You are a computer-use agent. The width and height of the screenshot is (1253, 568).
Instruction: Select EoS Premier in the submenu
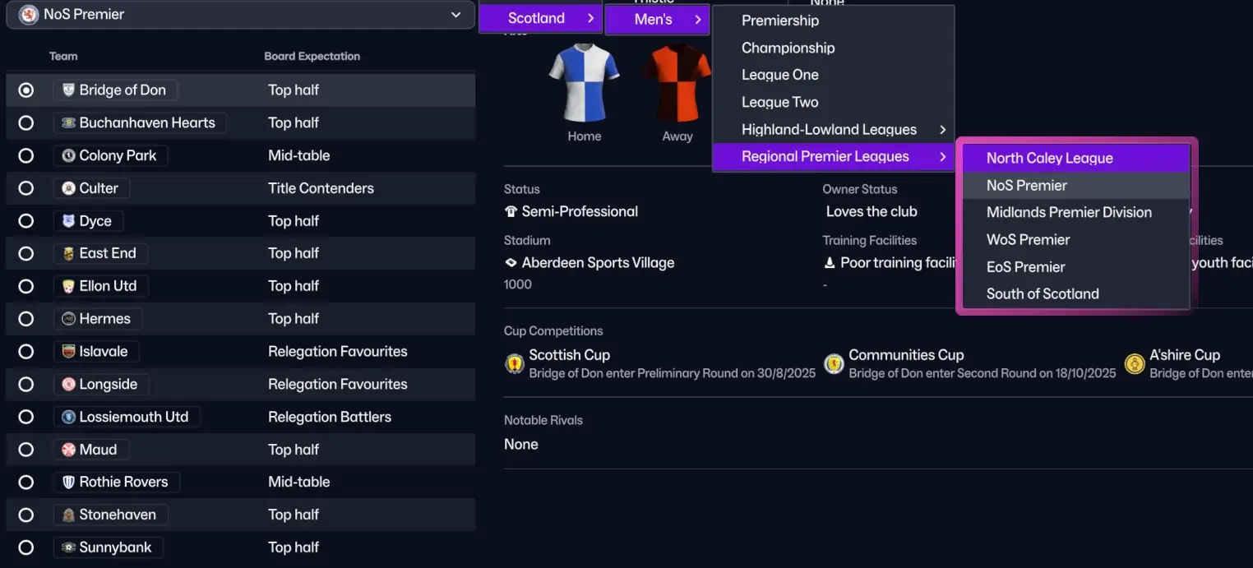pos(1076,266)
